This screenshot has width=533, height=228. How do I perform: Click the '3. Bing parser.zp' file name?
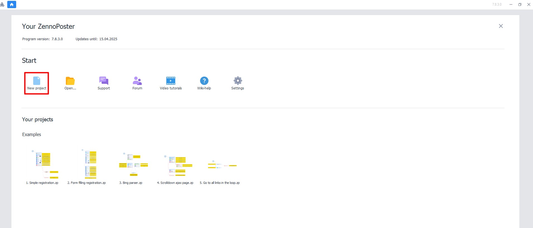click(x=131, y=183)
